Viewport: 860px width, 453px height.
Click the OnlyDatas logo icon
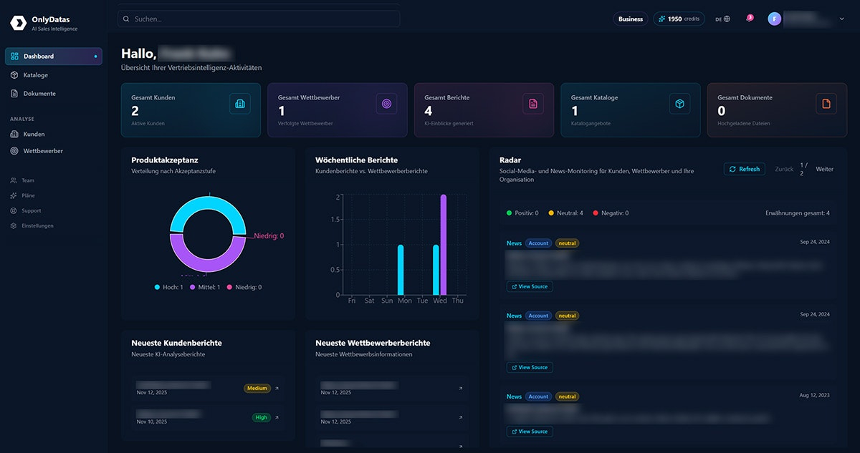coord(18,24)
